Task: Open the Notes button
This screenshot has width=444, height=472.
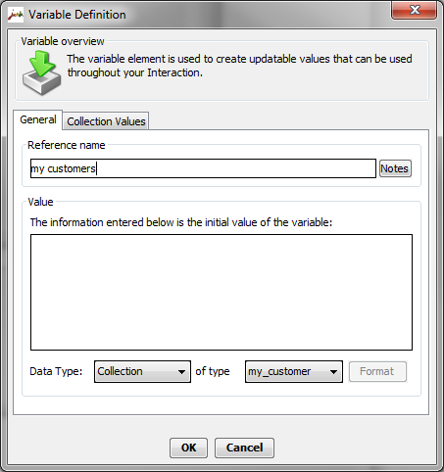Action: pos(395,168)
